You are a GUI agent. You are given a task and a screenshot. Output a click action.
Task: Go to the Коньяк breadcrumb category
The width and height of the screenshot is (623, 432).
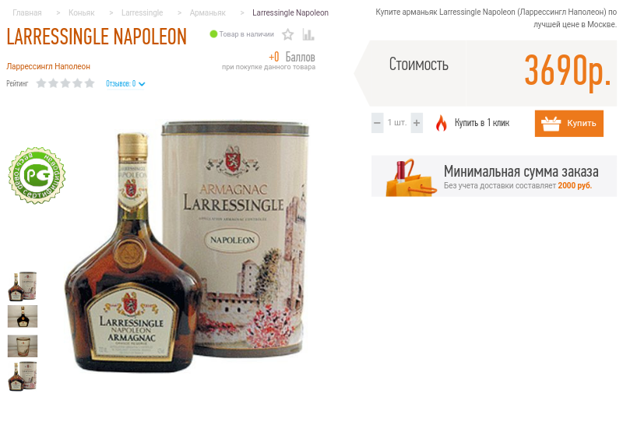(x=82, y=12)
